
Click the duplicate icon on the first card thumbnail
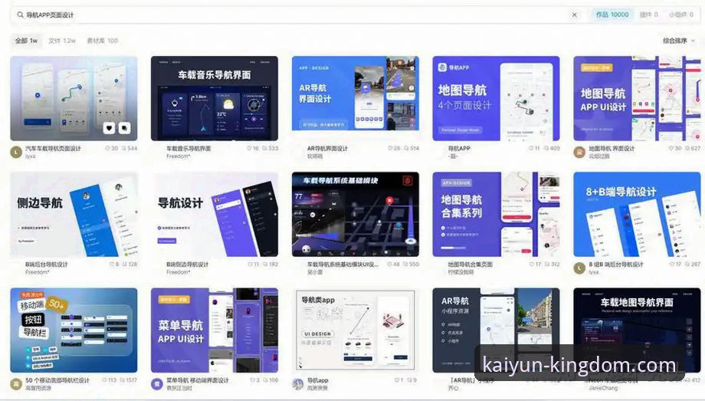pos(125,128)
